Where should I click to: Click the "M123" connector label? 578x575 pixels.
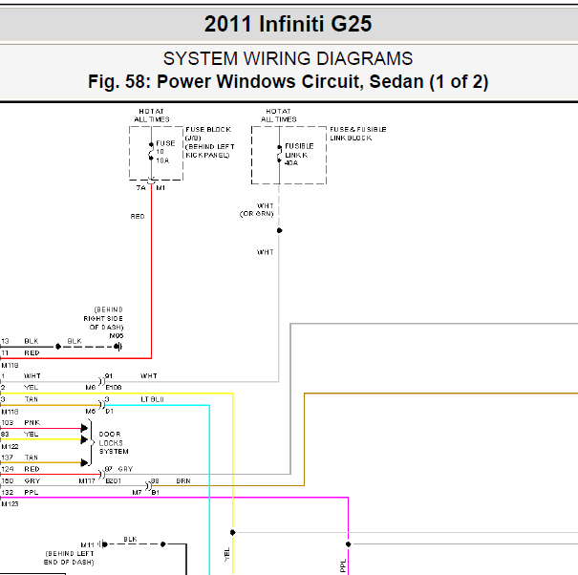point(10,504)
